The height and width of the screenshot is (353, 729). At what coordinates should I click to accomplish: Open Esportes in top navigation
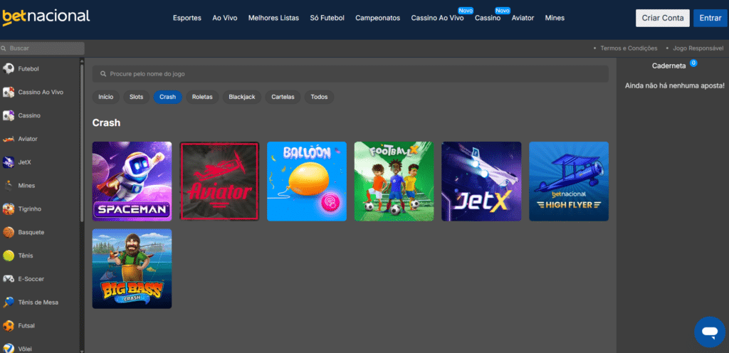[x=187, y=18]
